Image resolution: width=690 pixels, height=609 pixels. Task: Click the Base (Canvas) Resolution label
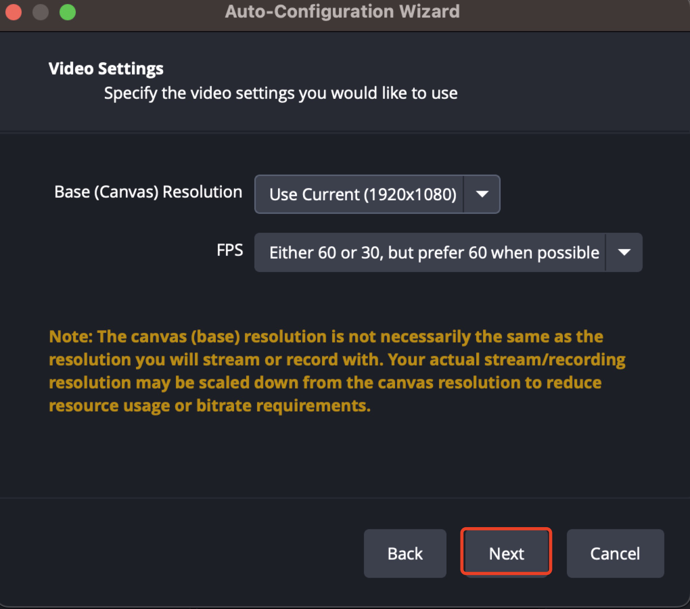pos(148,191)
